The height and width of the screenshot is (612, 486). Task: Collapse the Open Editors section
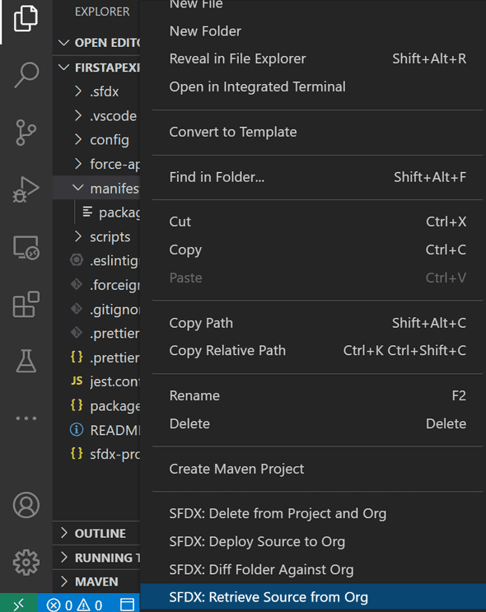click(63, 43)
